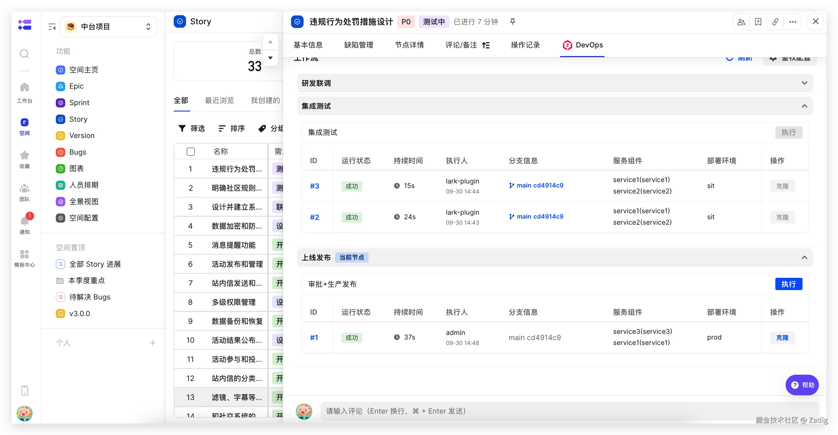Open the more options ellipsis menu
The image size is (838, 435).
793,22
